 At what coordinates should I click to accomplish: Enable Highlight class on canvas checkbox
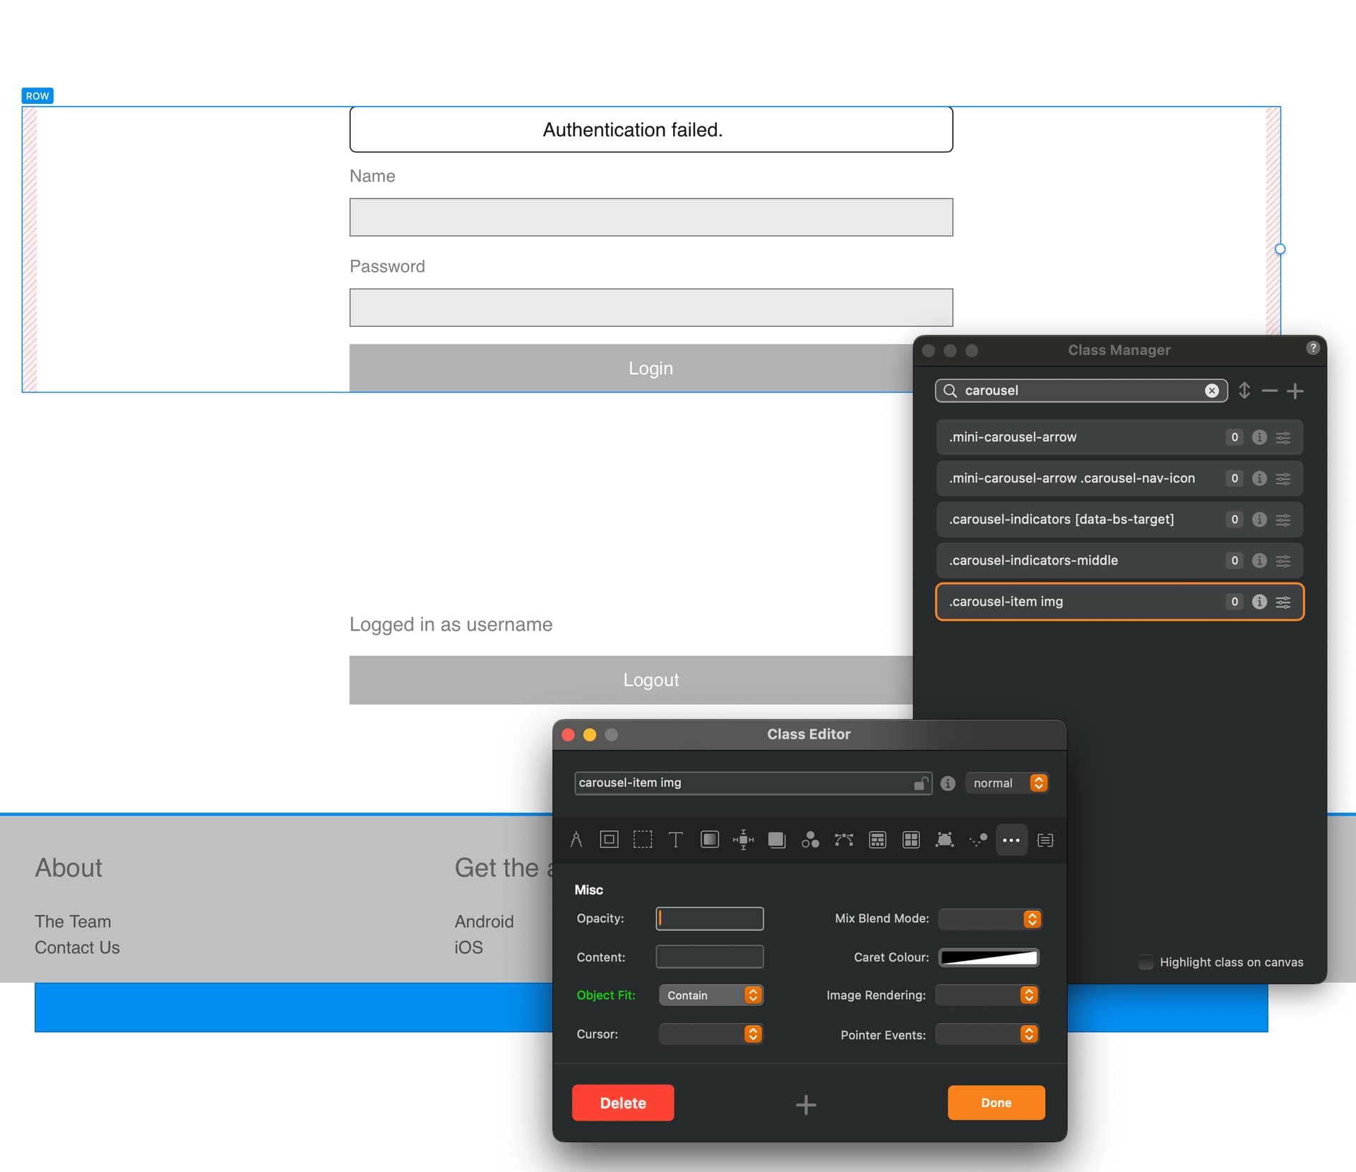(x=1146, y=962)
